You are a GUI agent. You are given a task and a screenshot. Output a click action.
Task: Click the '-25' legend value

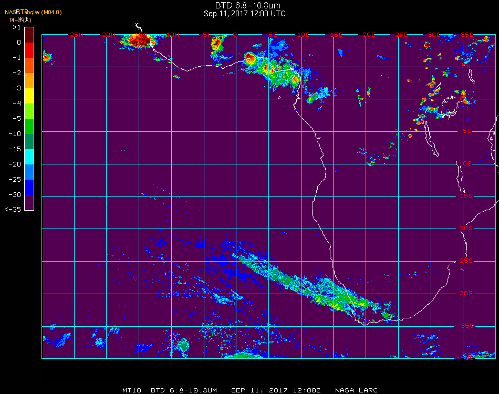point(15,180)
